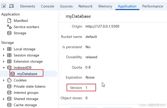
Task: Click the Version value 1
Action: pos(86,88)
